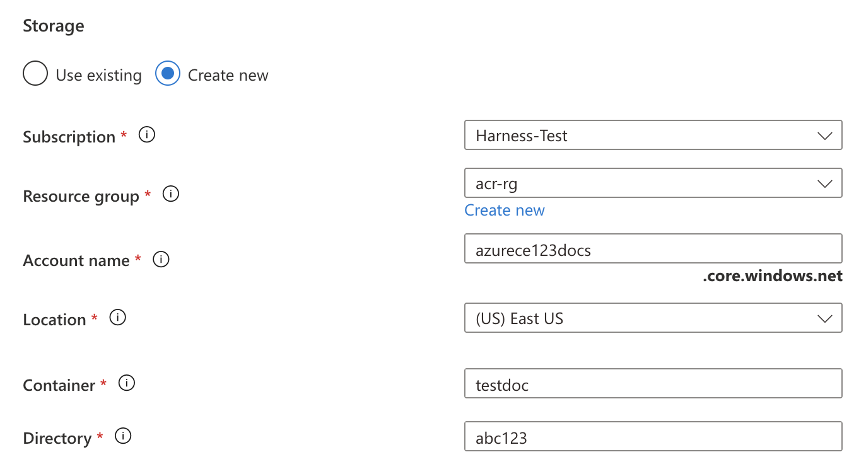Focus the Container field containing testdoc
The image size is (854, 469).
(653, 384)
